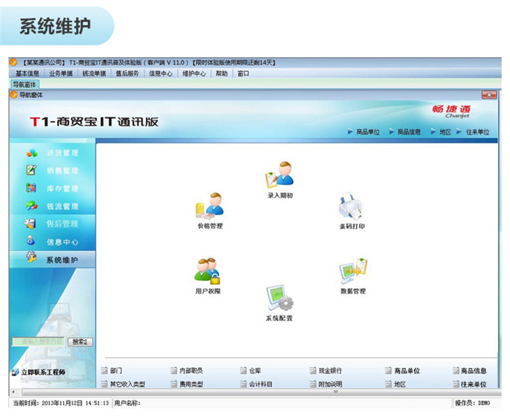This screenshot has height=416, width=510.
Task: Click the search input field in sidebar
Action: pos(38,342)
